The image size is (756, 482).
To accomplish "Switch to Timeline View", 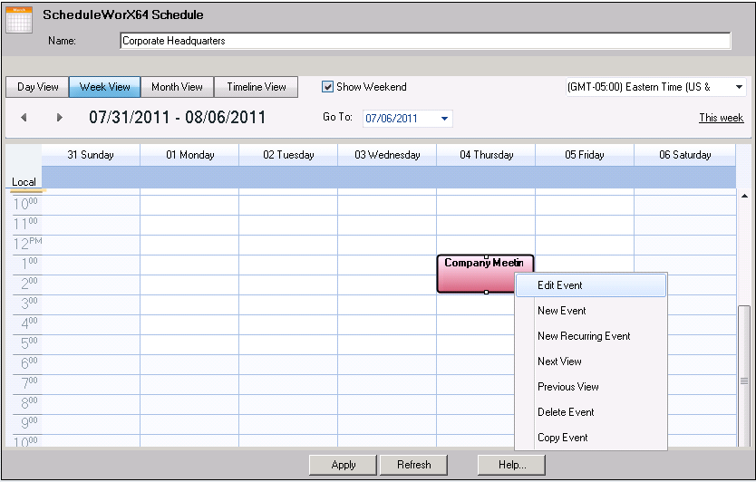I will point(256,87).
